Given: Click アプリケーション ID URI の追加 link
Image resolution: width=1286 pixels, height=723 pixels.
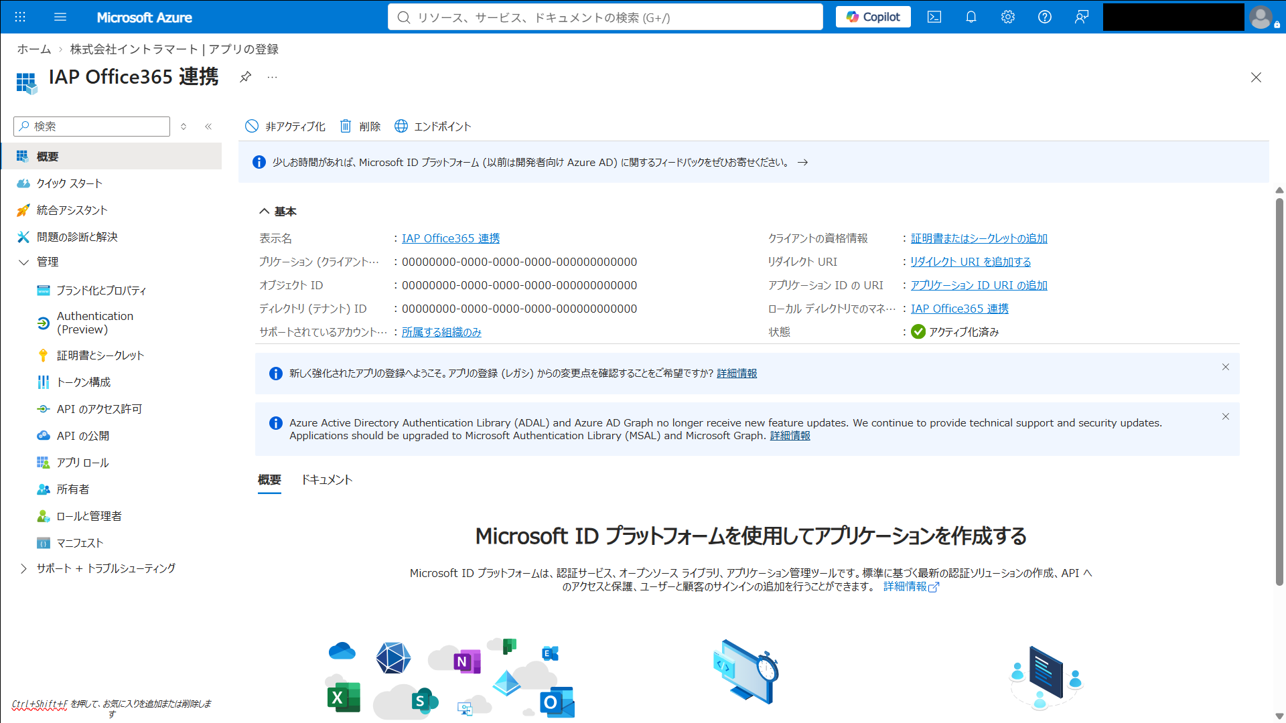Looking at the screenshot, I should click(979, 285).
